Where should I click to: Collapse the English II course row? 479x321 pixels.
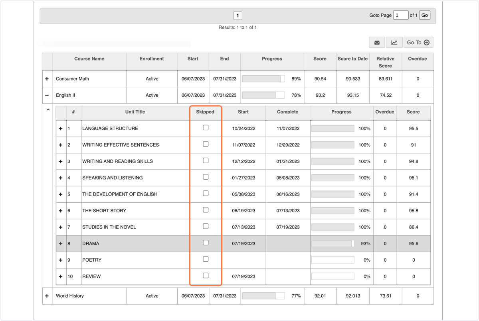(47, 95)
